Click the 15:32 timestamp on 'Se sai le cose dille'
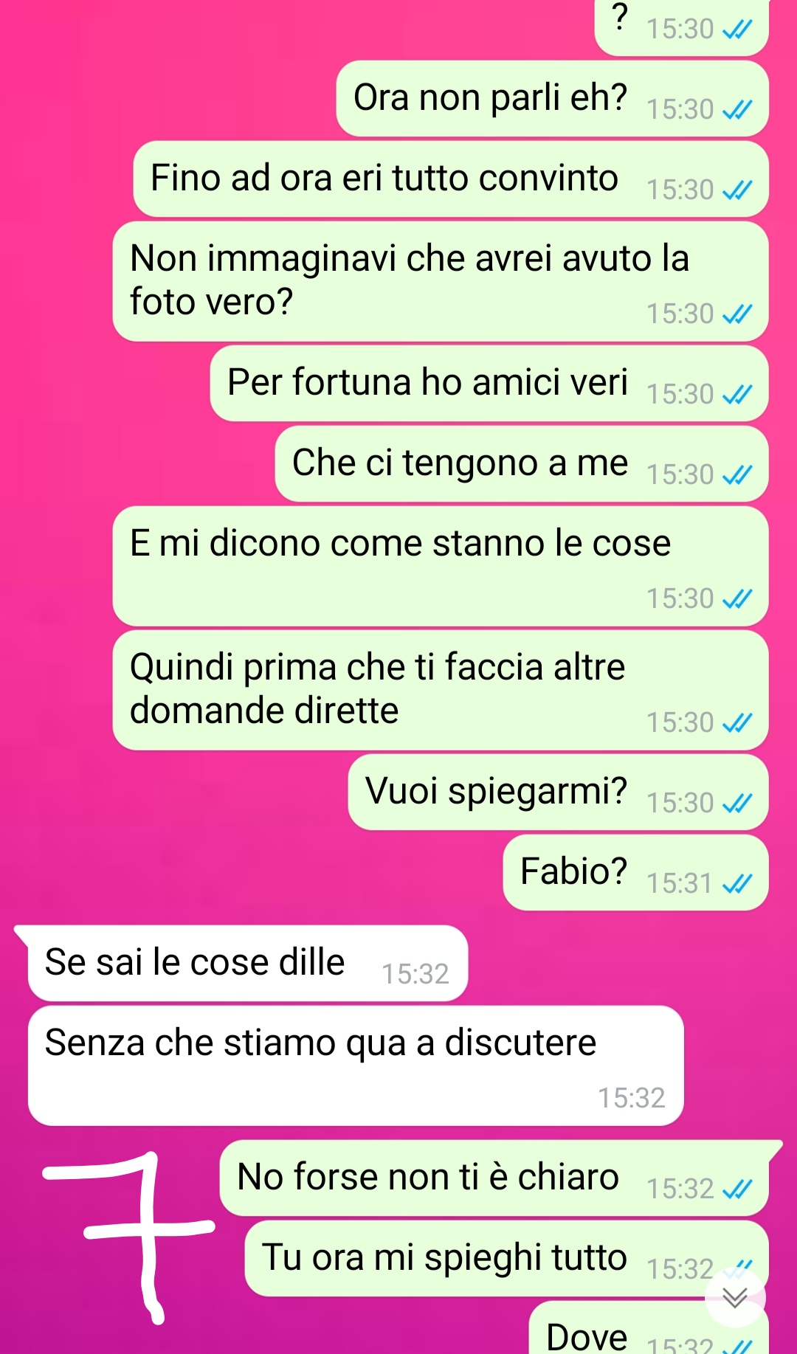Viewport: 797px width, 1354px height. pyautogui.click(x=415, y=975)
